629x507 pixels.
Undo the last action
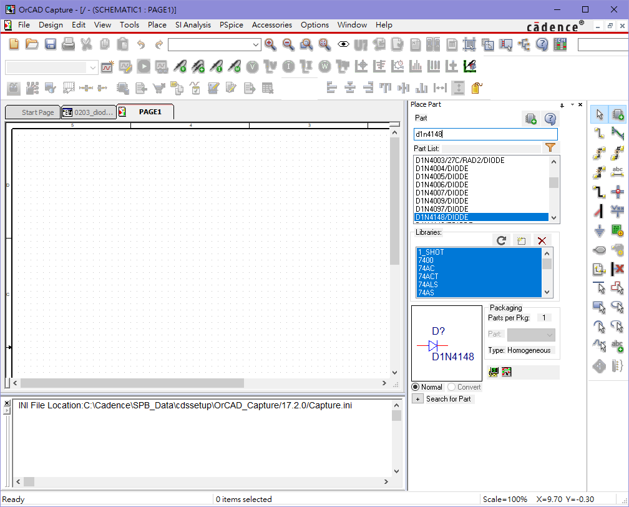coord(141,44)
